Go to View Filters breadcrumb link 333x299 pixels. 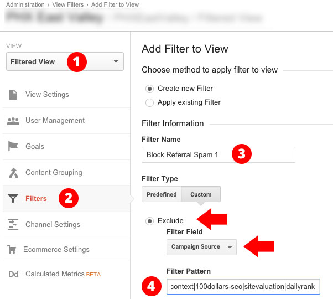68,4
